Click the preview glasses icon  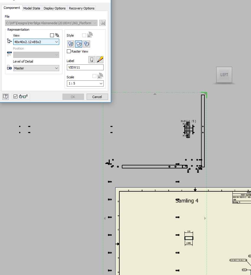pyautogui.click(x=23, y=97)
